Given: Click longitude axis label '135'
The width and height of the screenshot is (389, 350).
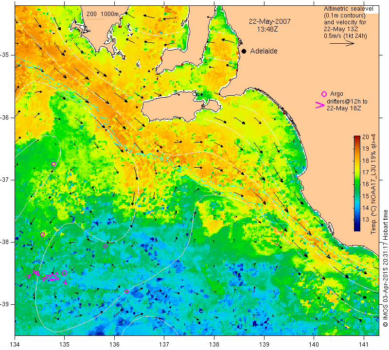Looking at the screenshot, I should [65, 344].
